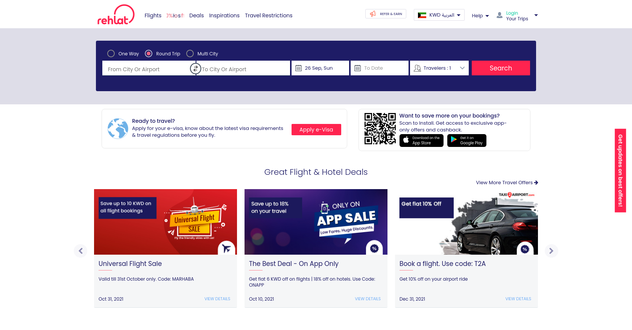
Task: Click the red Search button
Action: [501, 68]
